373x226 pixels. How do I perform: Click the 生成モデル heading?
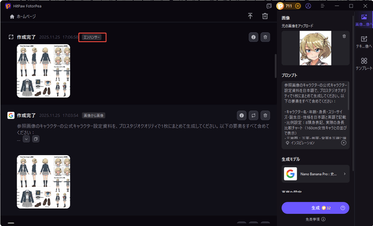[290, 159]
